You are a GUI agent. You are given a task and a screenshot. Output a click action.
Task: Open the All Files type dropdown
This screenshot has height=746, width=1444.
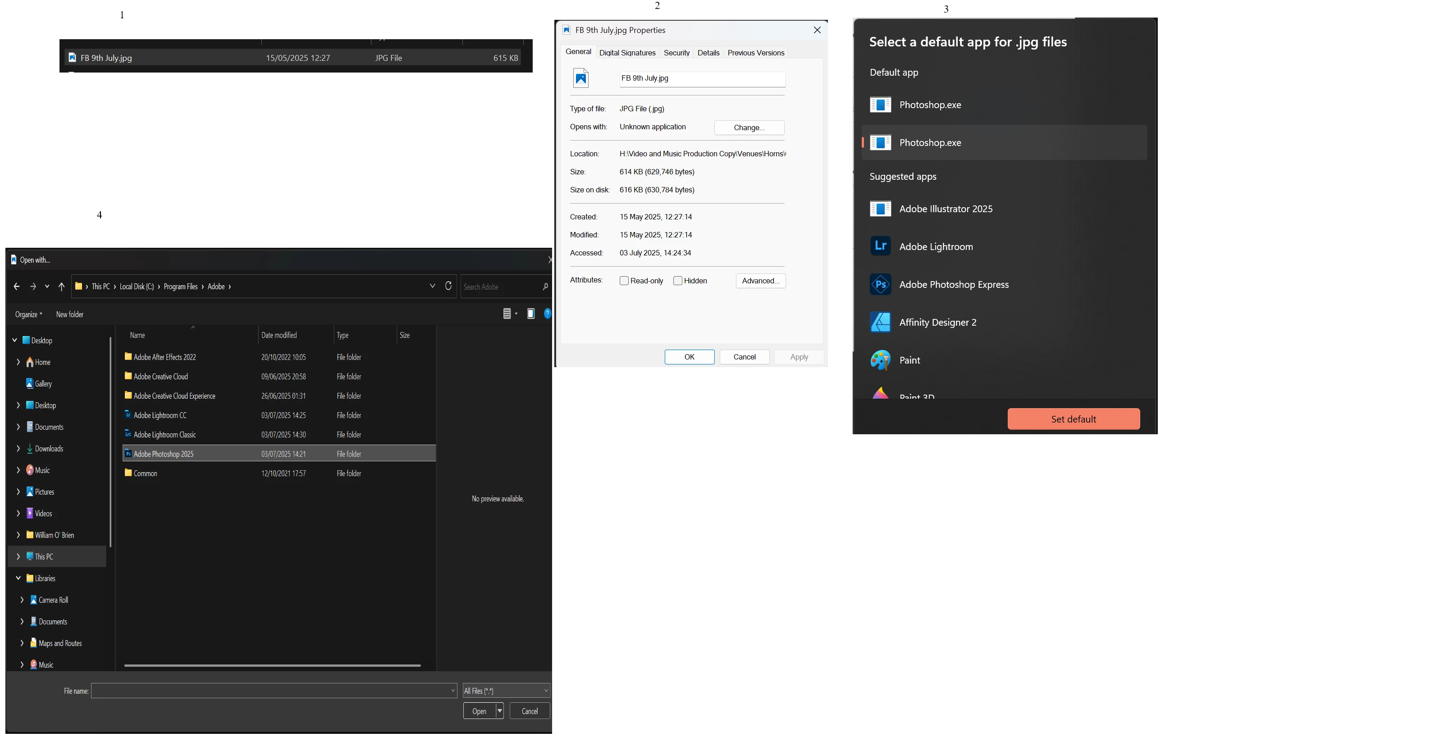506,691
